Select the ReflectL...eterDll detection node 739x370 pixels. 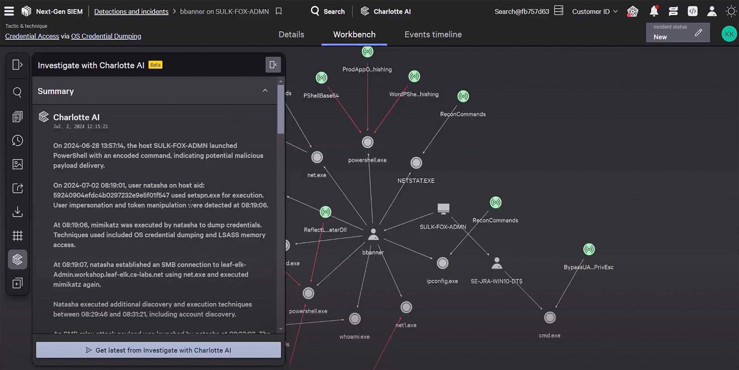click(x=325, y=212)
